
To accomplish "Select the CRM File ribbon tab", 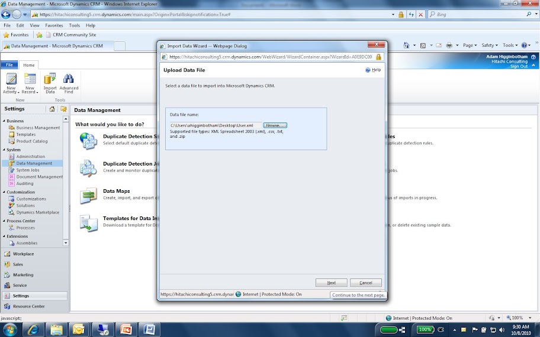I will [x=9, y=65].
